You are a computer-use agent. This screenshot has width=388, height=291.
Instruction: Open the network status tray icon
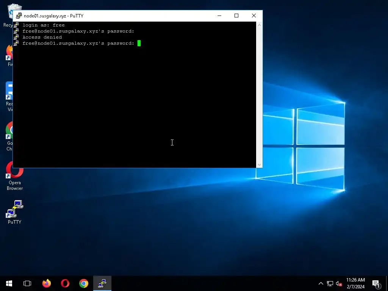[330, 283]
